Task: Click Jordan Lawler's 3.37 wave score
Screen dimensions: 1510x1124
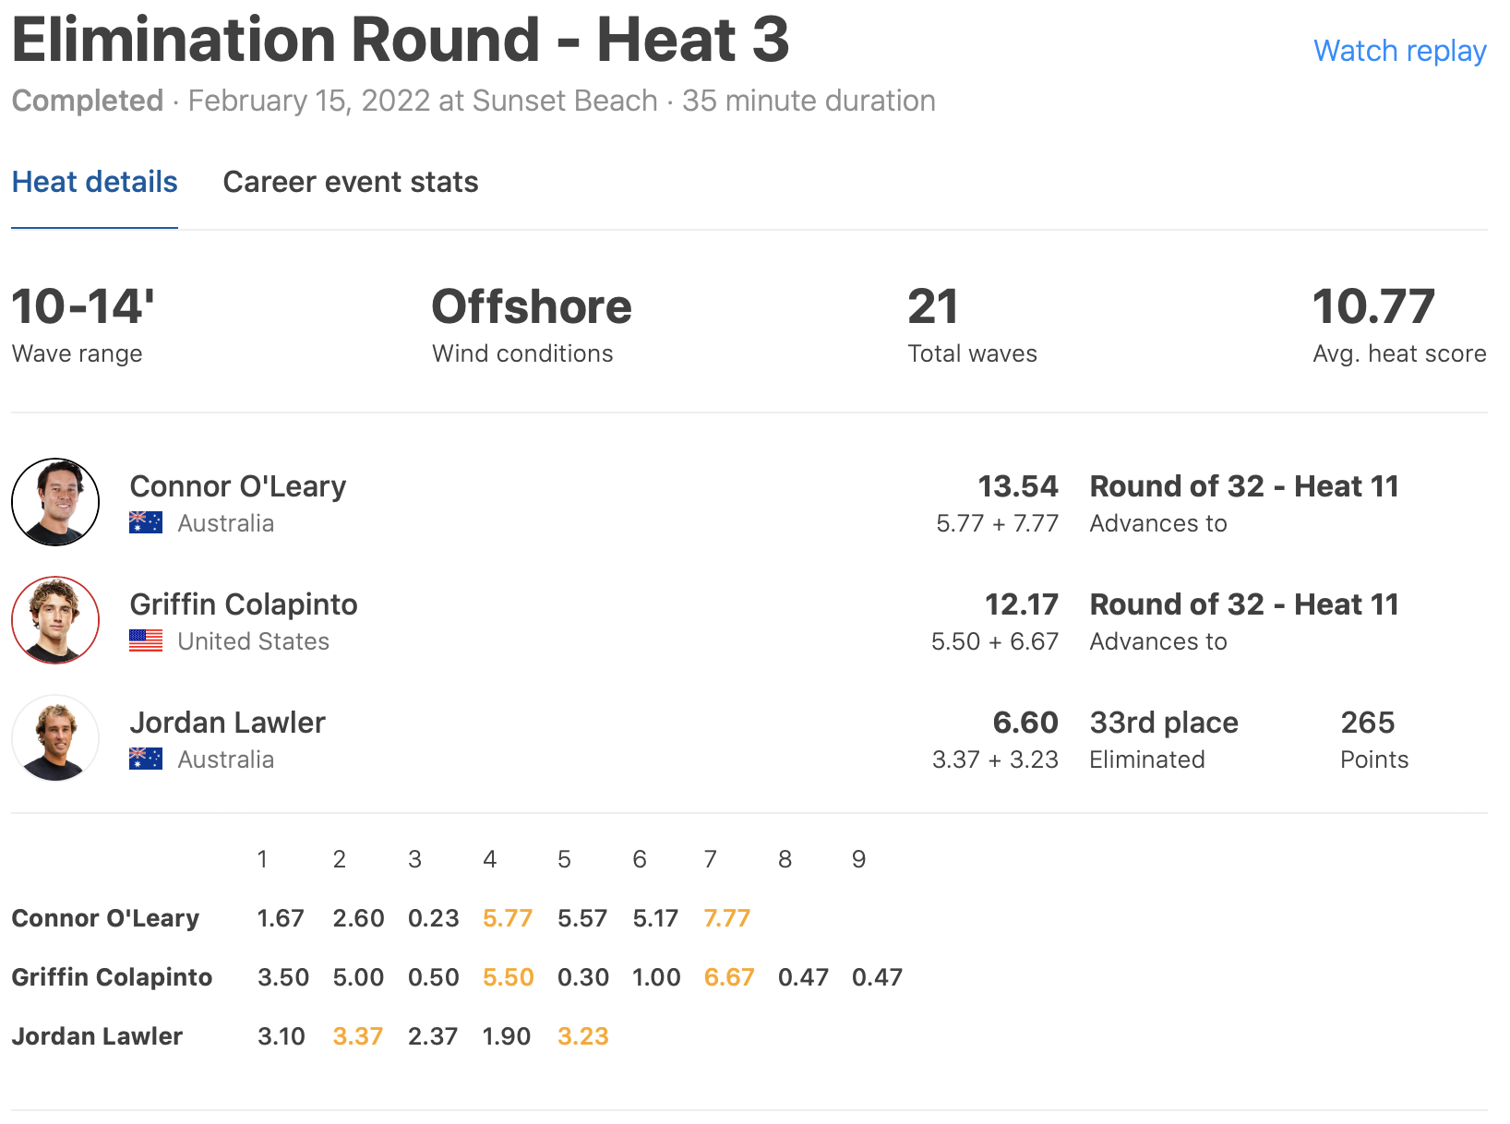Action: tap(358, 1036)
